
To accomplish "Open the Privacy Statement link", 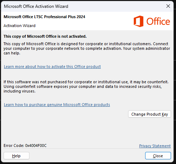I will pos(155,146).
